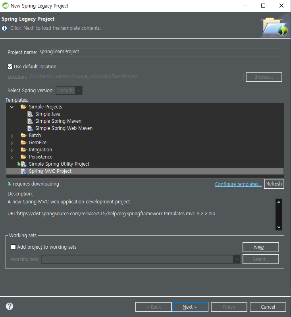Screen dimensions: 291x317
Task: Click the green requires downloading legend icon
Action: [9, 184]
